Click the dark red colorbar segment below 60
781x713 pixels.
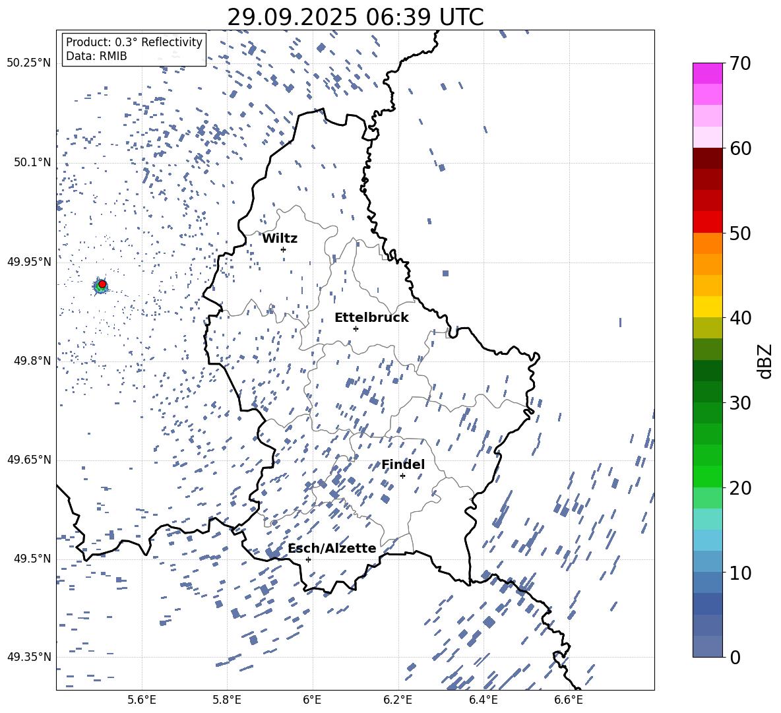707,158
